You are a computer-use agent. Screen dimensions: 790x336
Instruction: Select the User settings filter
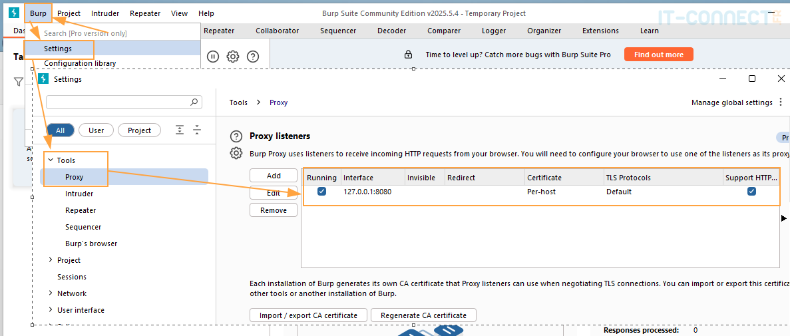pyautogui.click(x=97, y=130)
